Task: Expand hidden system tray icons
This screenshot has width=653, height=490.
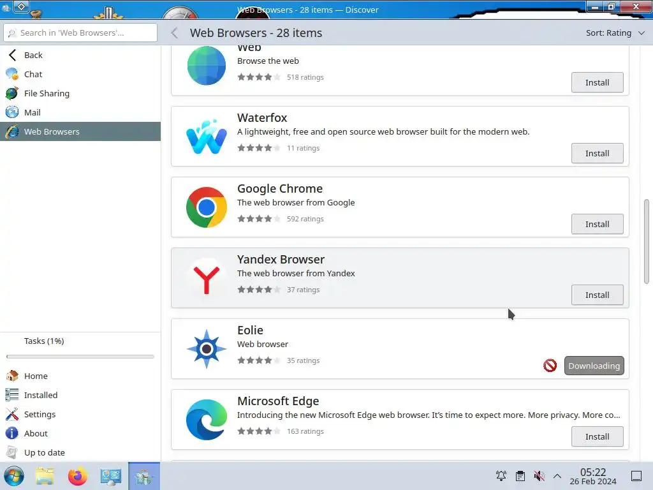Action: tap(557, 476)
